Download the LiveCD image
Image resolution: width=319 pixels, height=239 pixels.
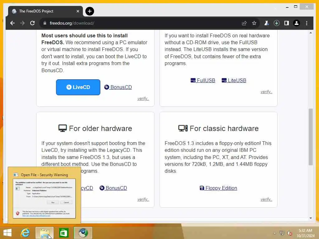tap(78, 87)
